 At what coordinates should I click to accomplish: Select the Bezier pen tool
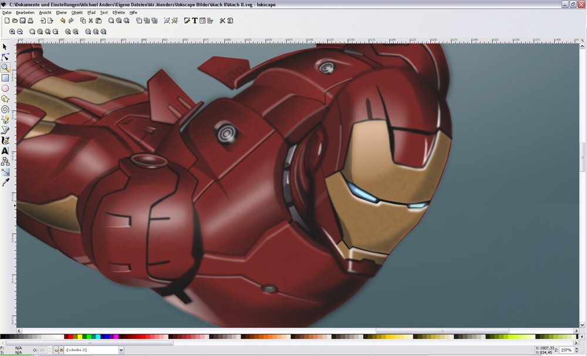click(5, 130)
